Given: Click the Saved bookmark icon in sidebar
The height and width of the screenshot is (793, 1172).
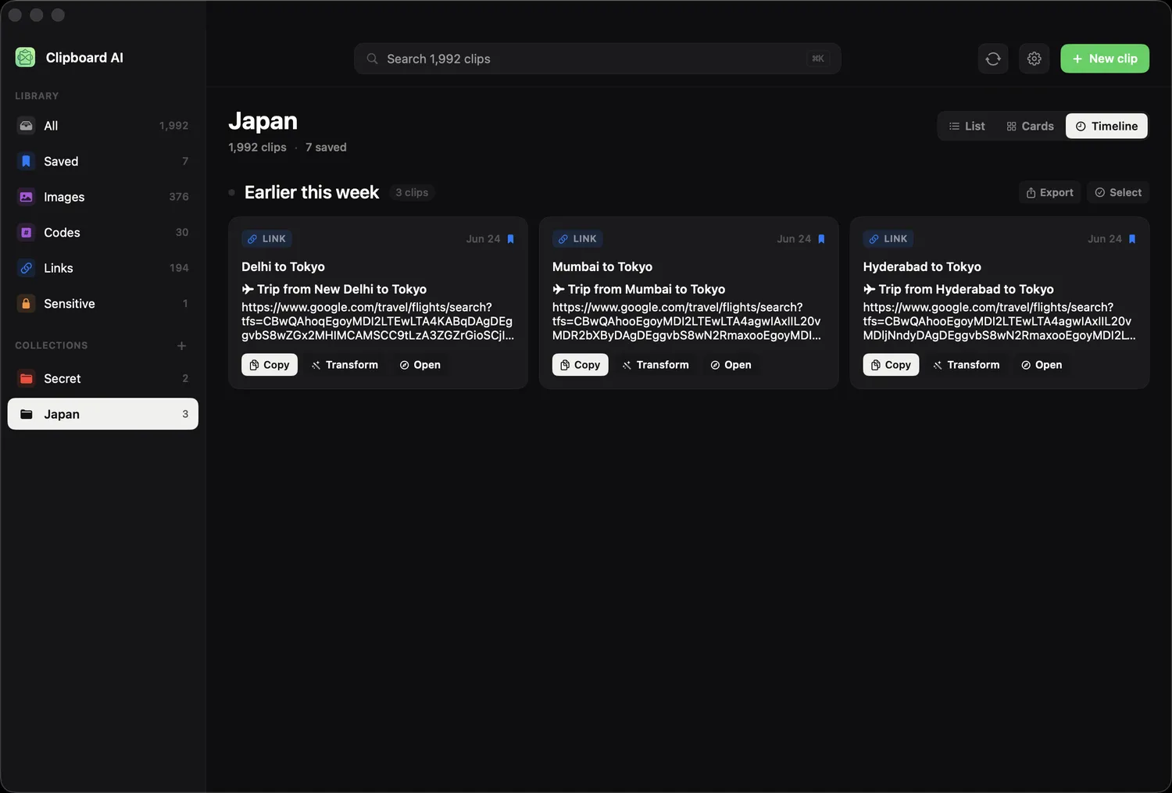Looking at the screenshot, I should tap(26, 161).
